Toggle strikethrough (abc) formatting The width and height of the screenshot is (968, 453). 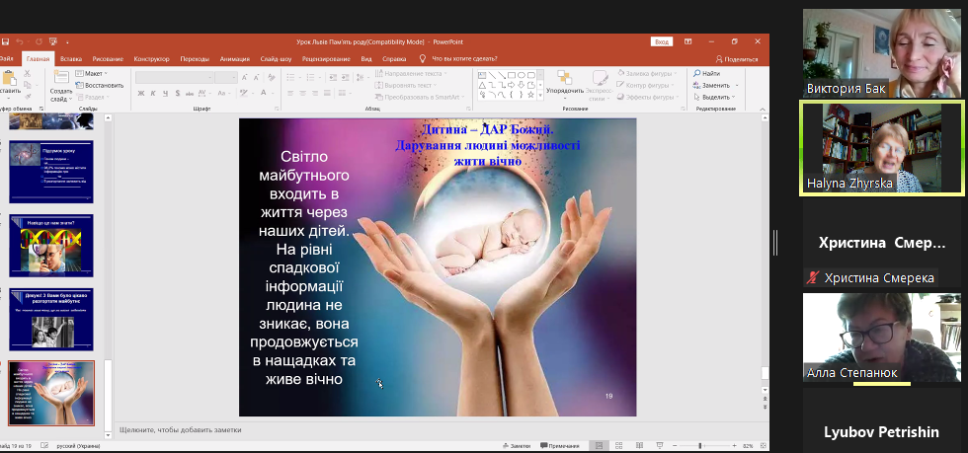[x=189, y=93]
